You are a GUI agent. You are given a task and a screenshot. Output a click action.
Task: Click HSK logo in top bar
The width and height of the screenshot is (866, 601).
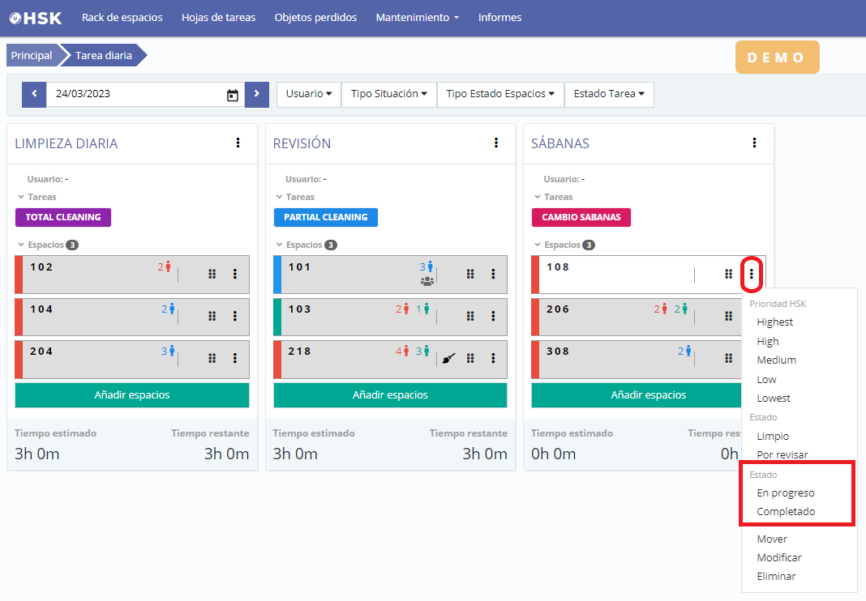36,17
